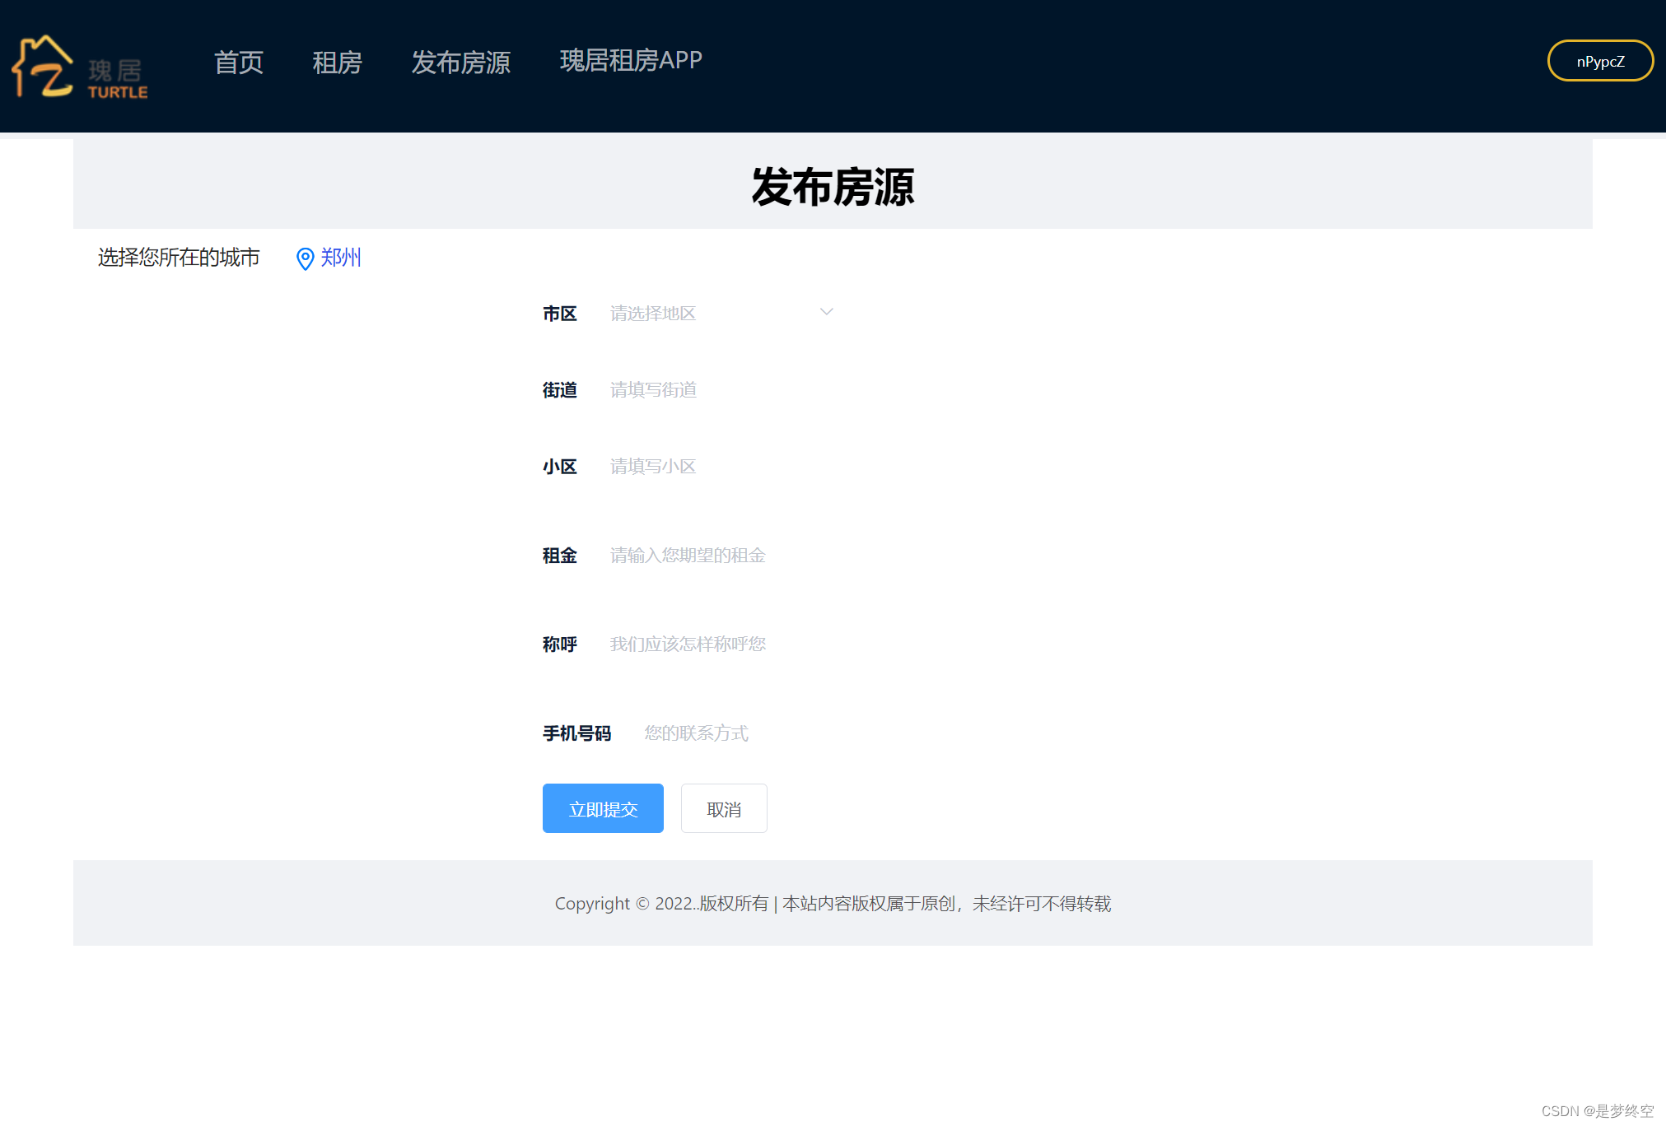
Task: Click the nPypcZ user button
Action: (1599, 62)
